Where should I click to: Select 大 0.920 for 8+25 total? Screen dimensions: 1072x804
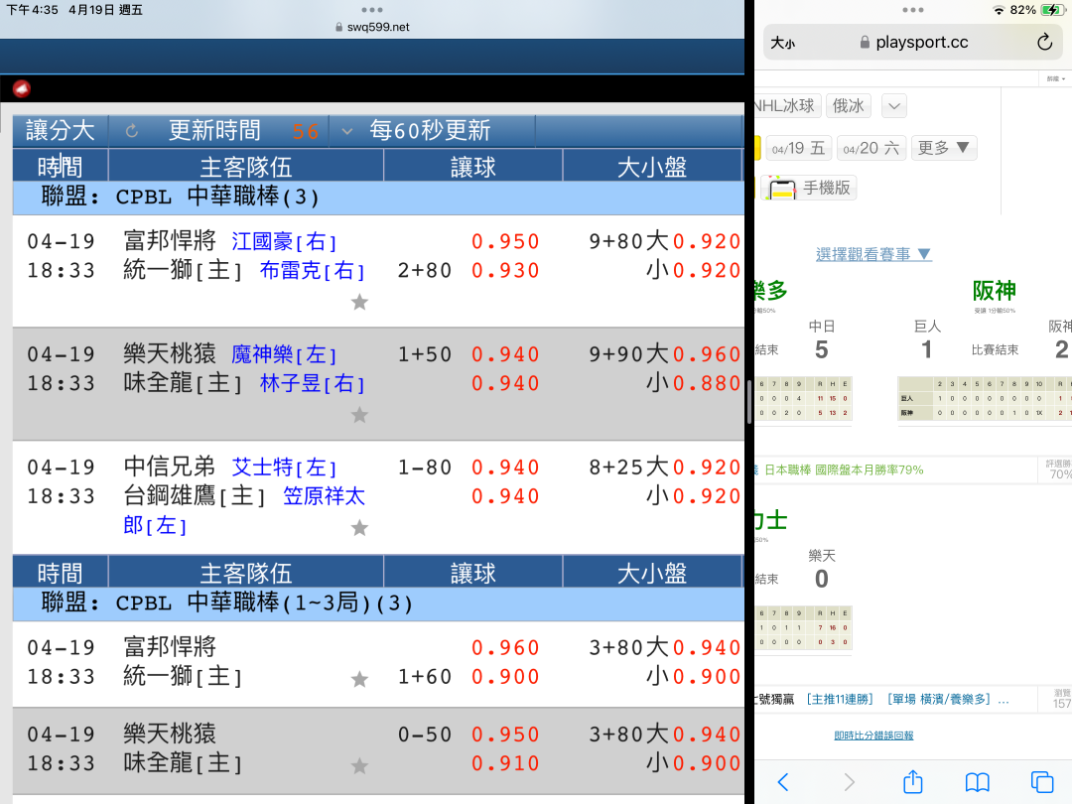707,467
